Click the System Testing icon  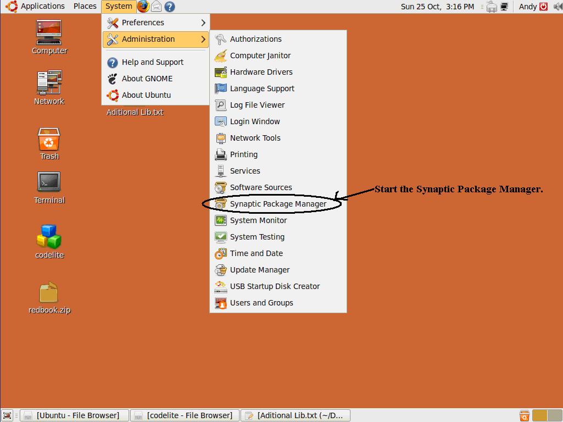[220, 237]
